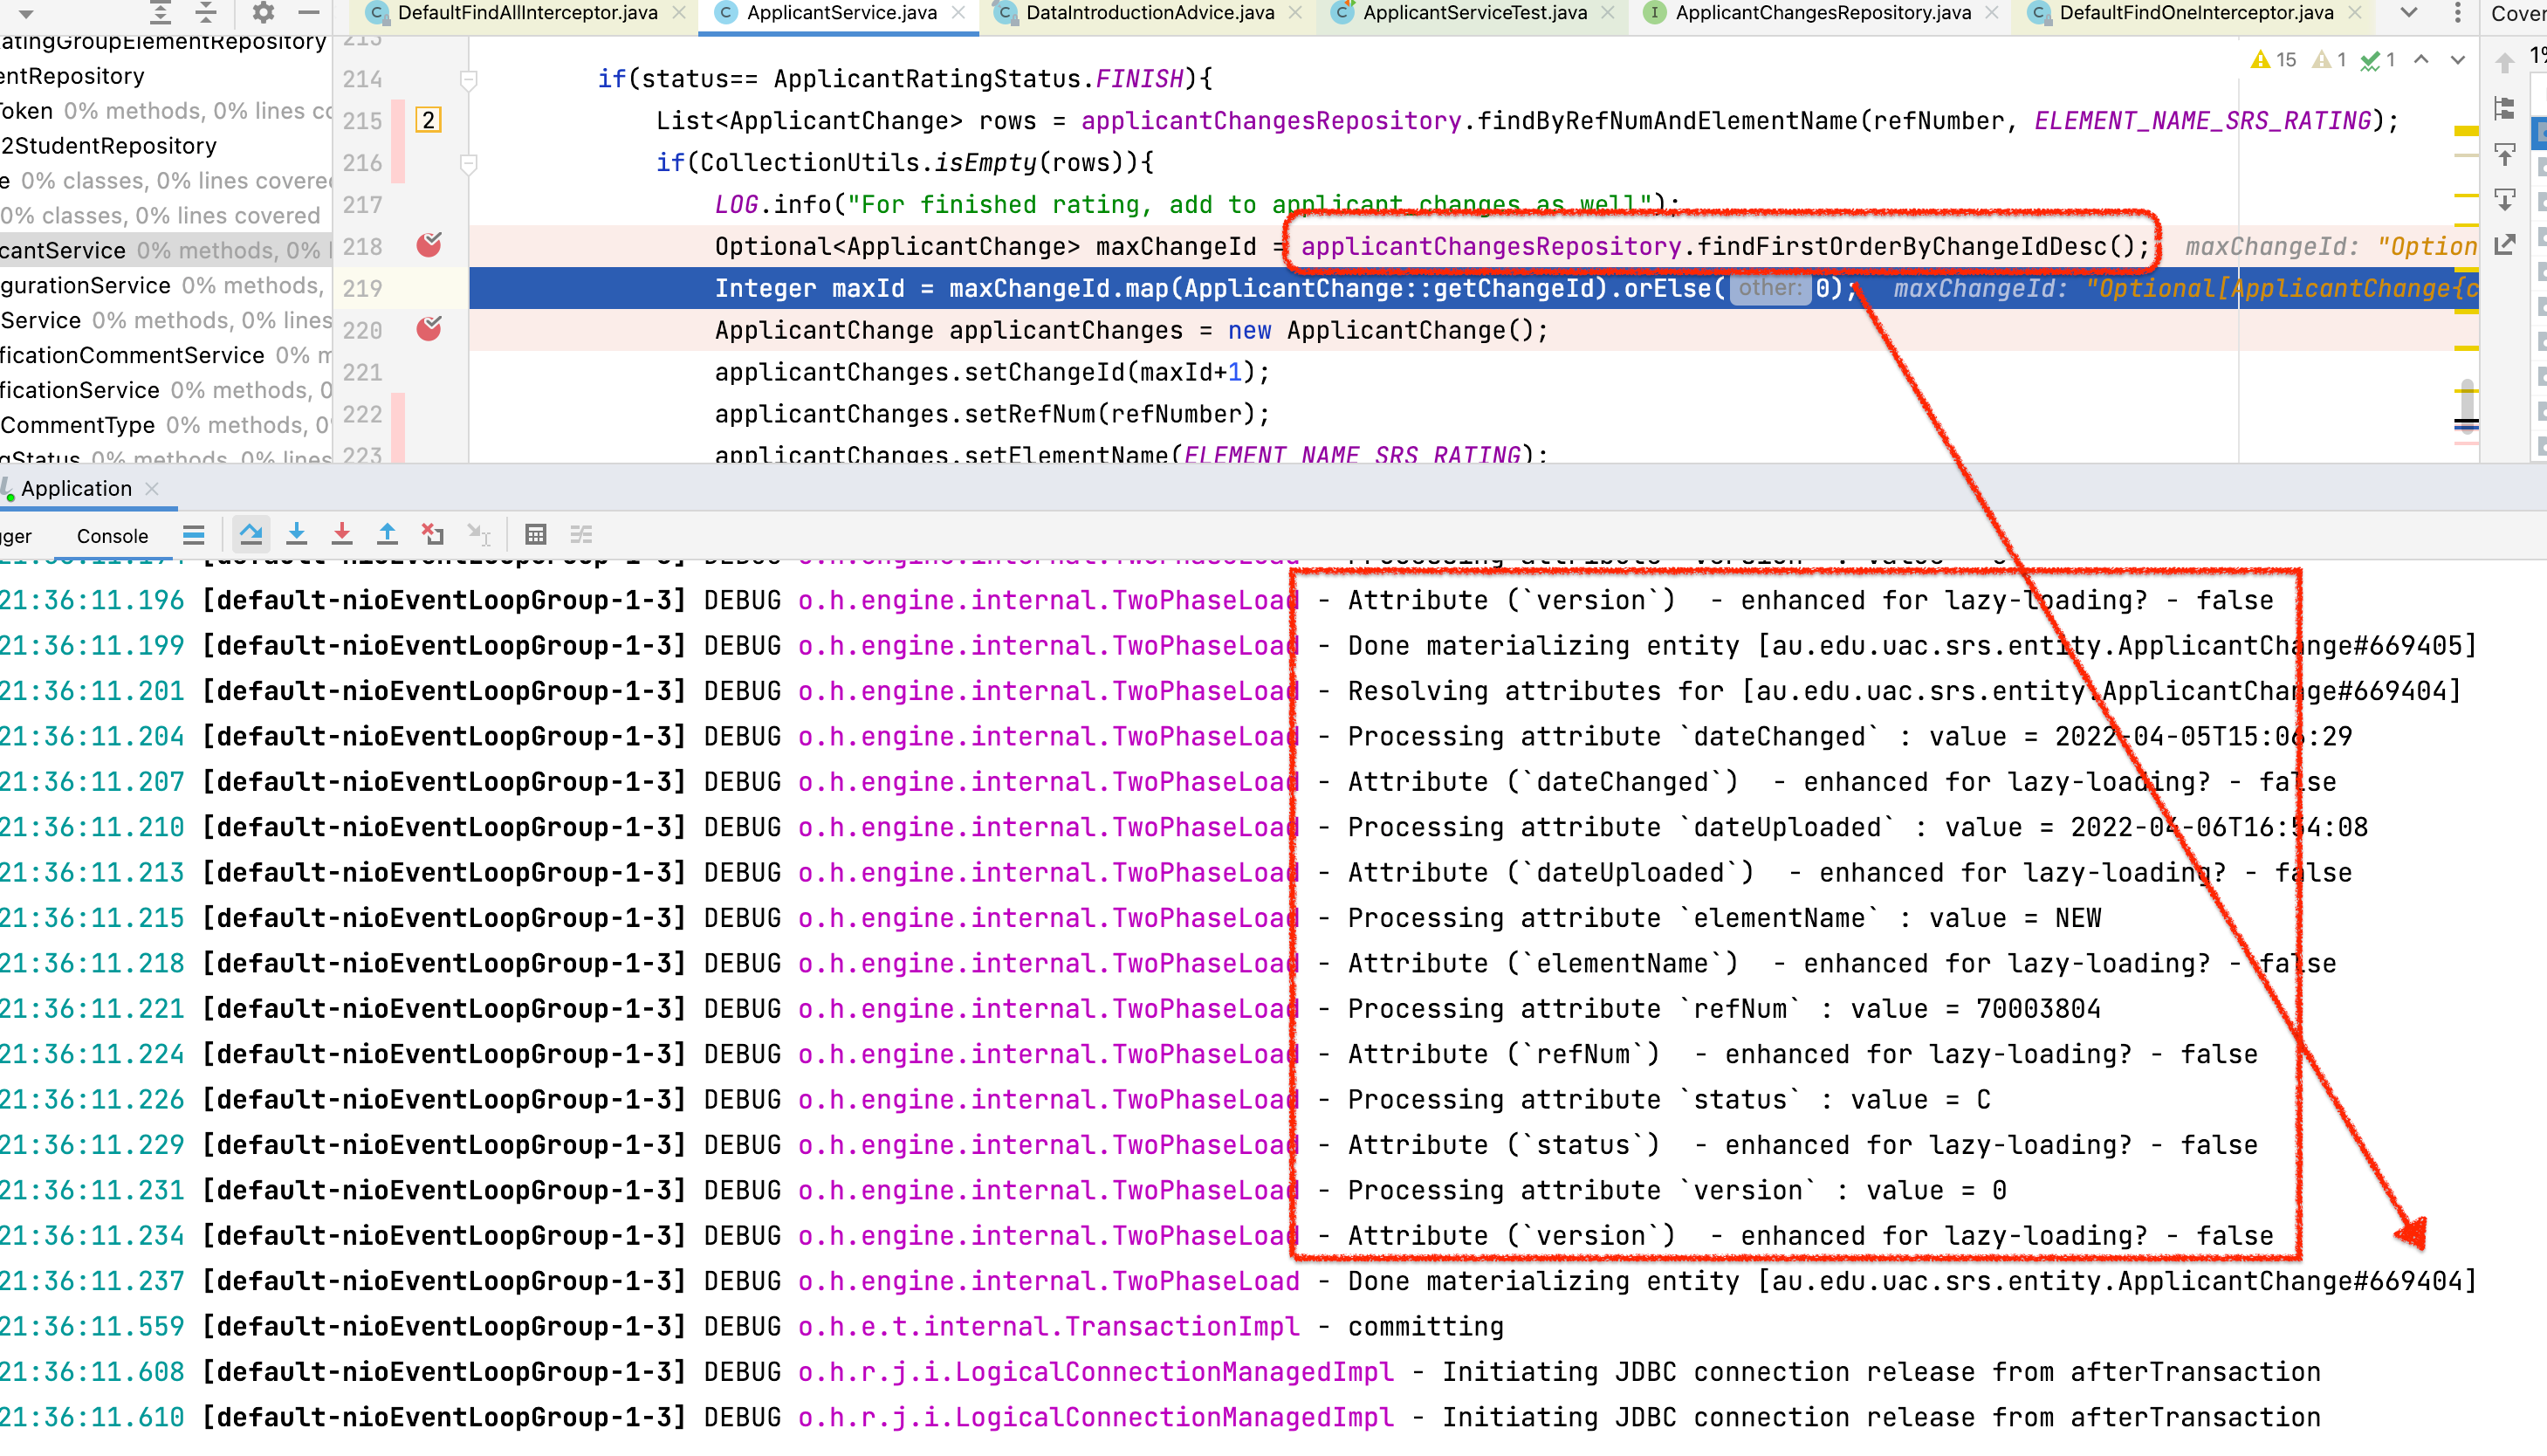Click the 15 warnings indicator in editor
This screenshot has height=1456, width=2547.
coord(2274,60)
